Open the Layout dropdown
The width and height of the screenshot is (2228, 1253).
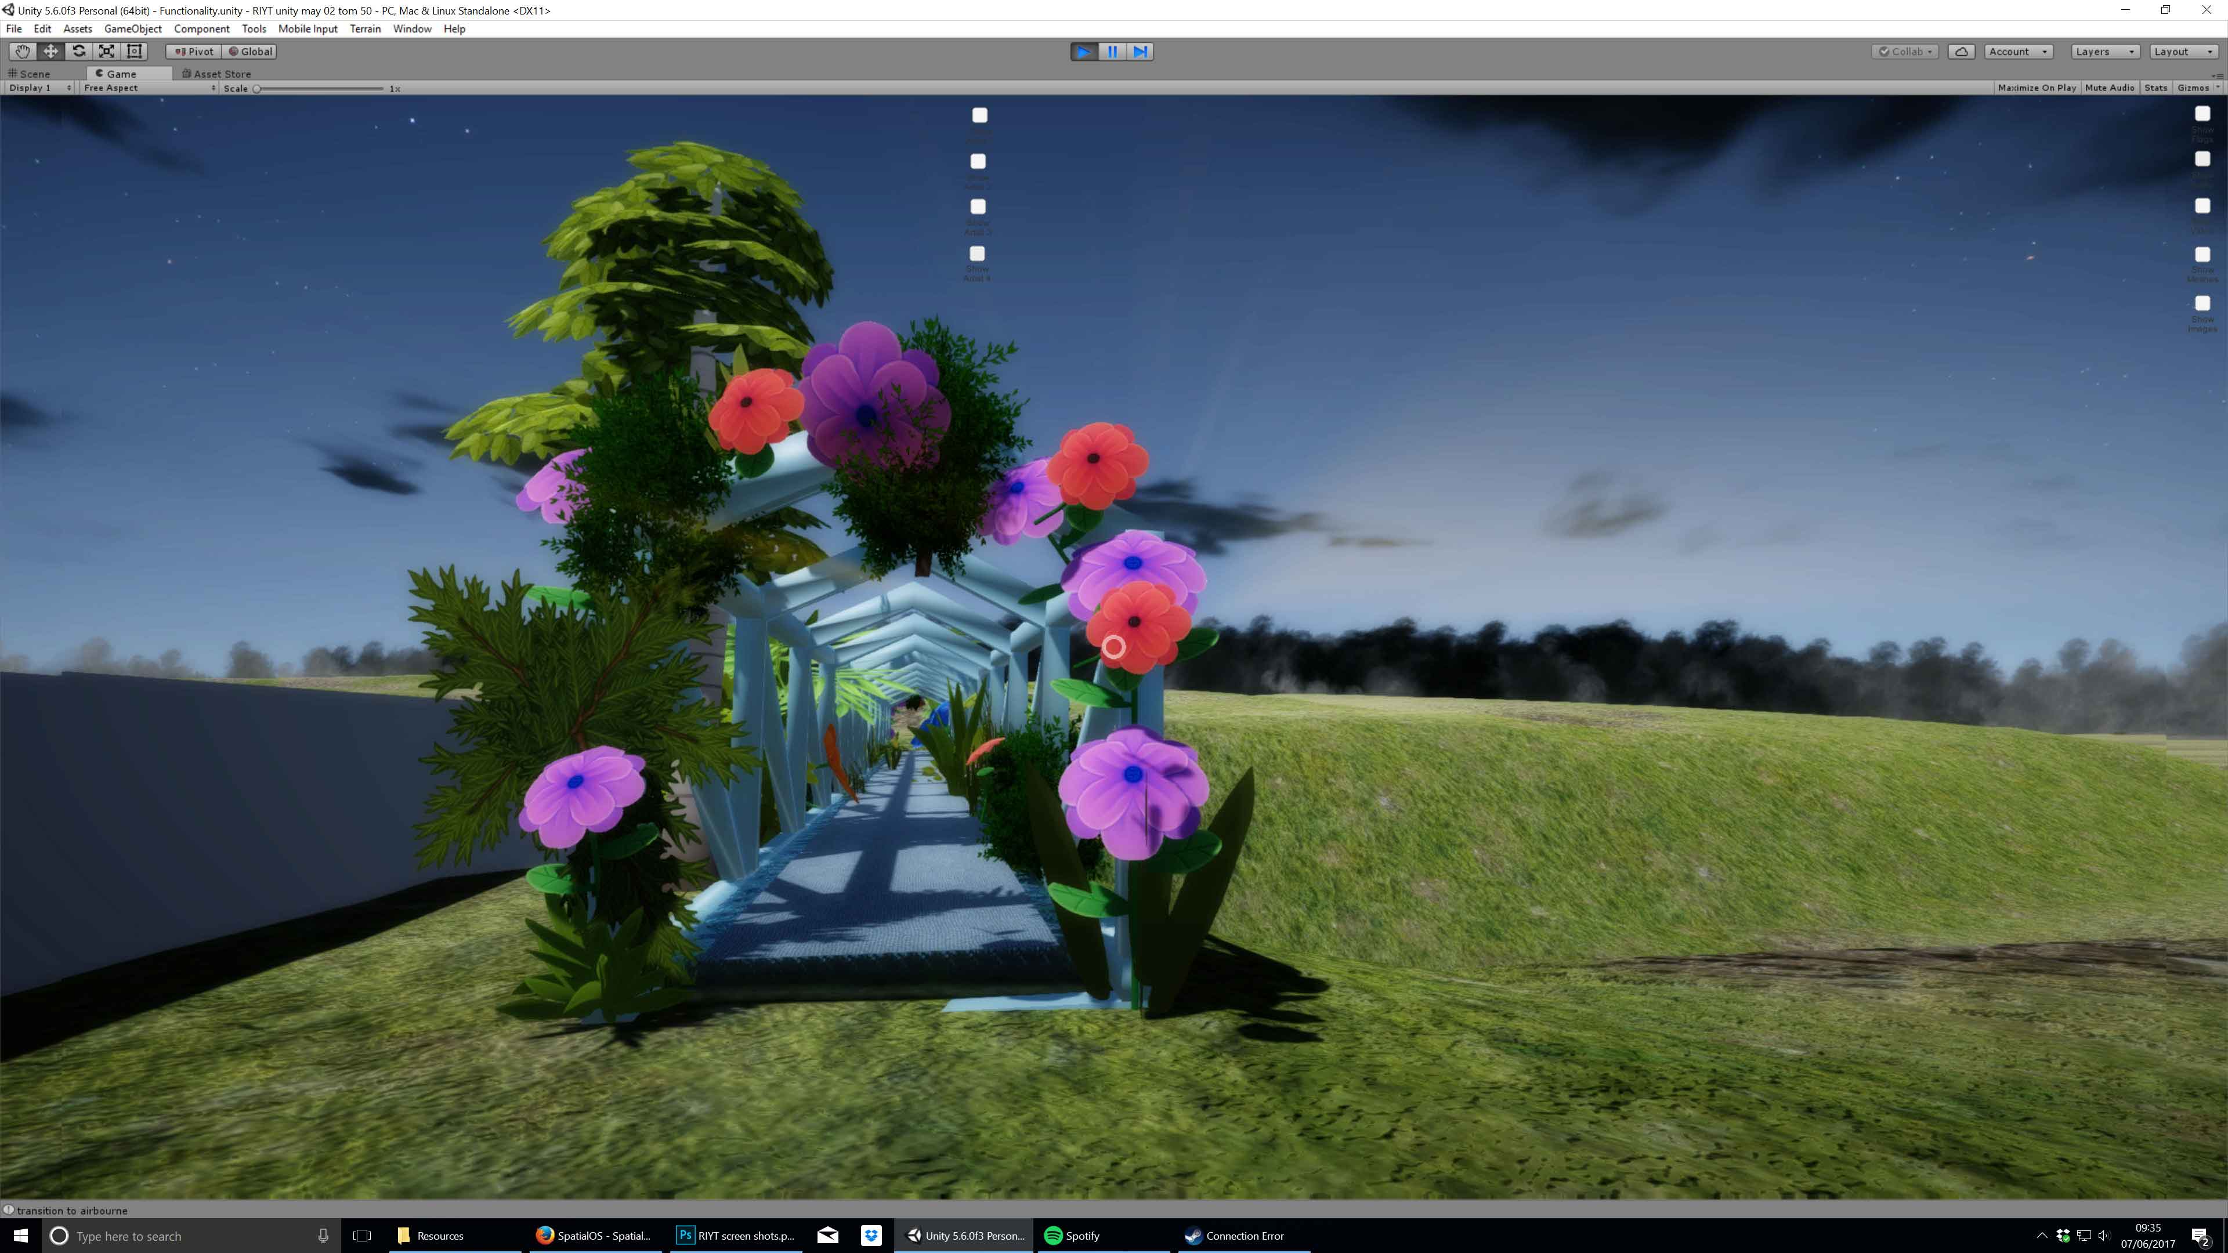(2182, 52)
